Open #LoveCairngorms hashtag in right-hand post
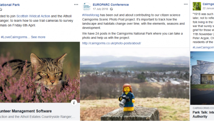Viewport: 214px width, 121px height. pos(203,47)
